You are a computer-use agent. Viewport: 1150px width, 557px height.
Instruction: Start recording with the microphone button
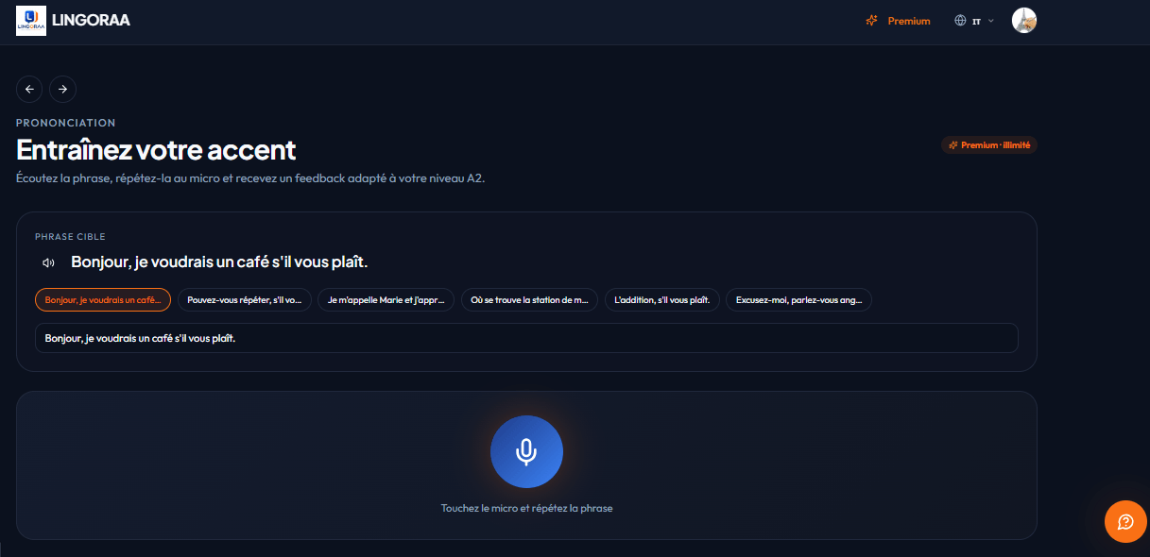[526, 452]
